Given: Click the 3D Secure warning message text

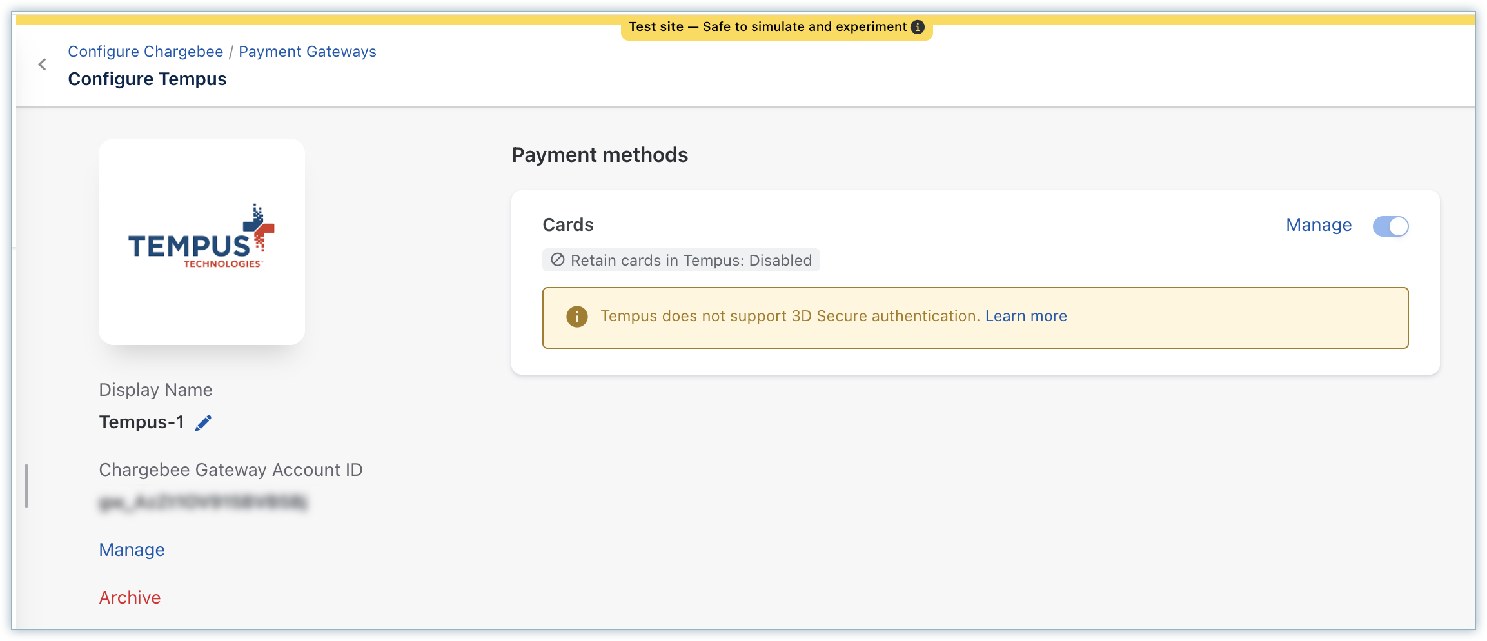Looking at the screenshot, I should [x=790, y=316].
